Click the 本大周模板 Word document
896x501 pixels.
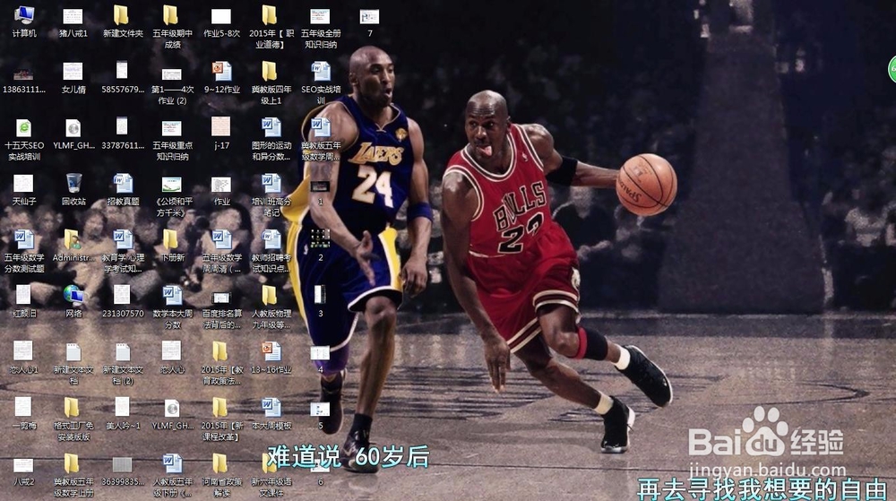click(x=271, y=407)
